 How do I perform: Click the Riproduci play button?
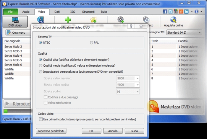[17, 104]
